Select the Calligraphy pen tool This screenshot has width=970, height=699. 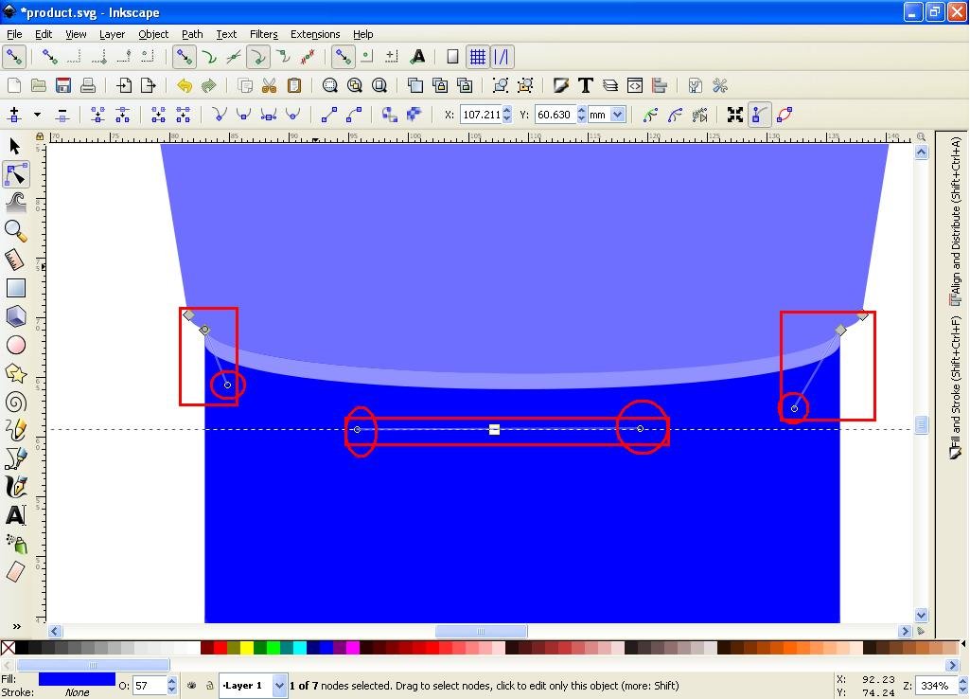[15, 487]
